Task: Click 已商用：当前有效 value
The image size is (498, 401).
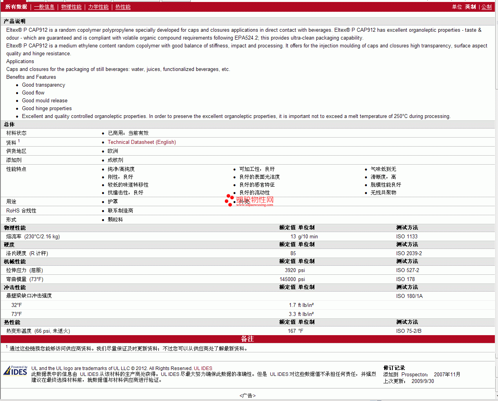Action: click(128, 133)
